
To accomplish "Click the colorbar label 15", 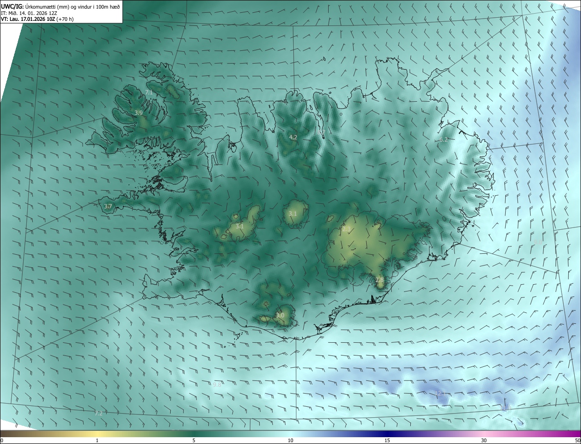I will pos(387,440).
